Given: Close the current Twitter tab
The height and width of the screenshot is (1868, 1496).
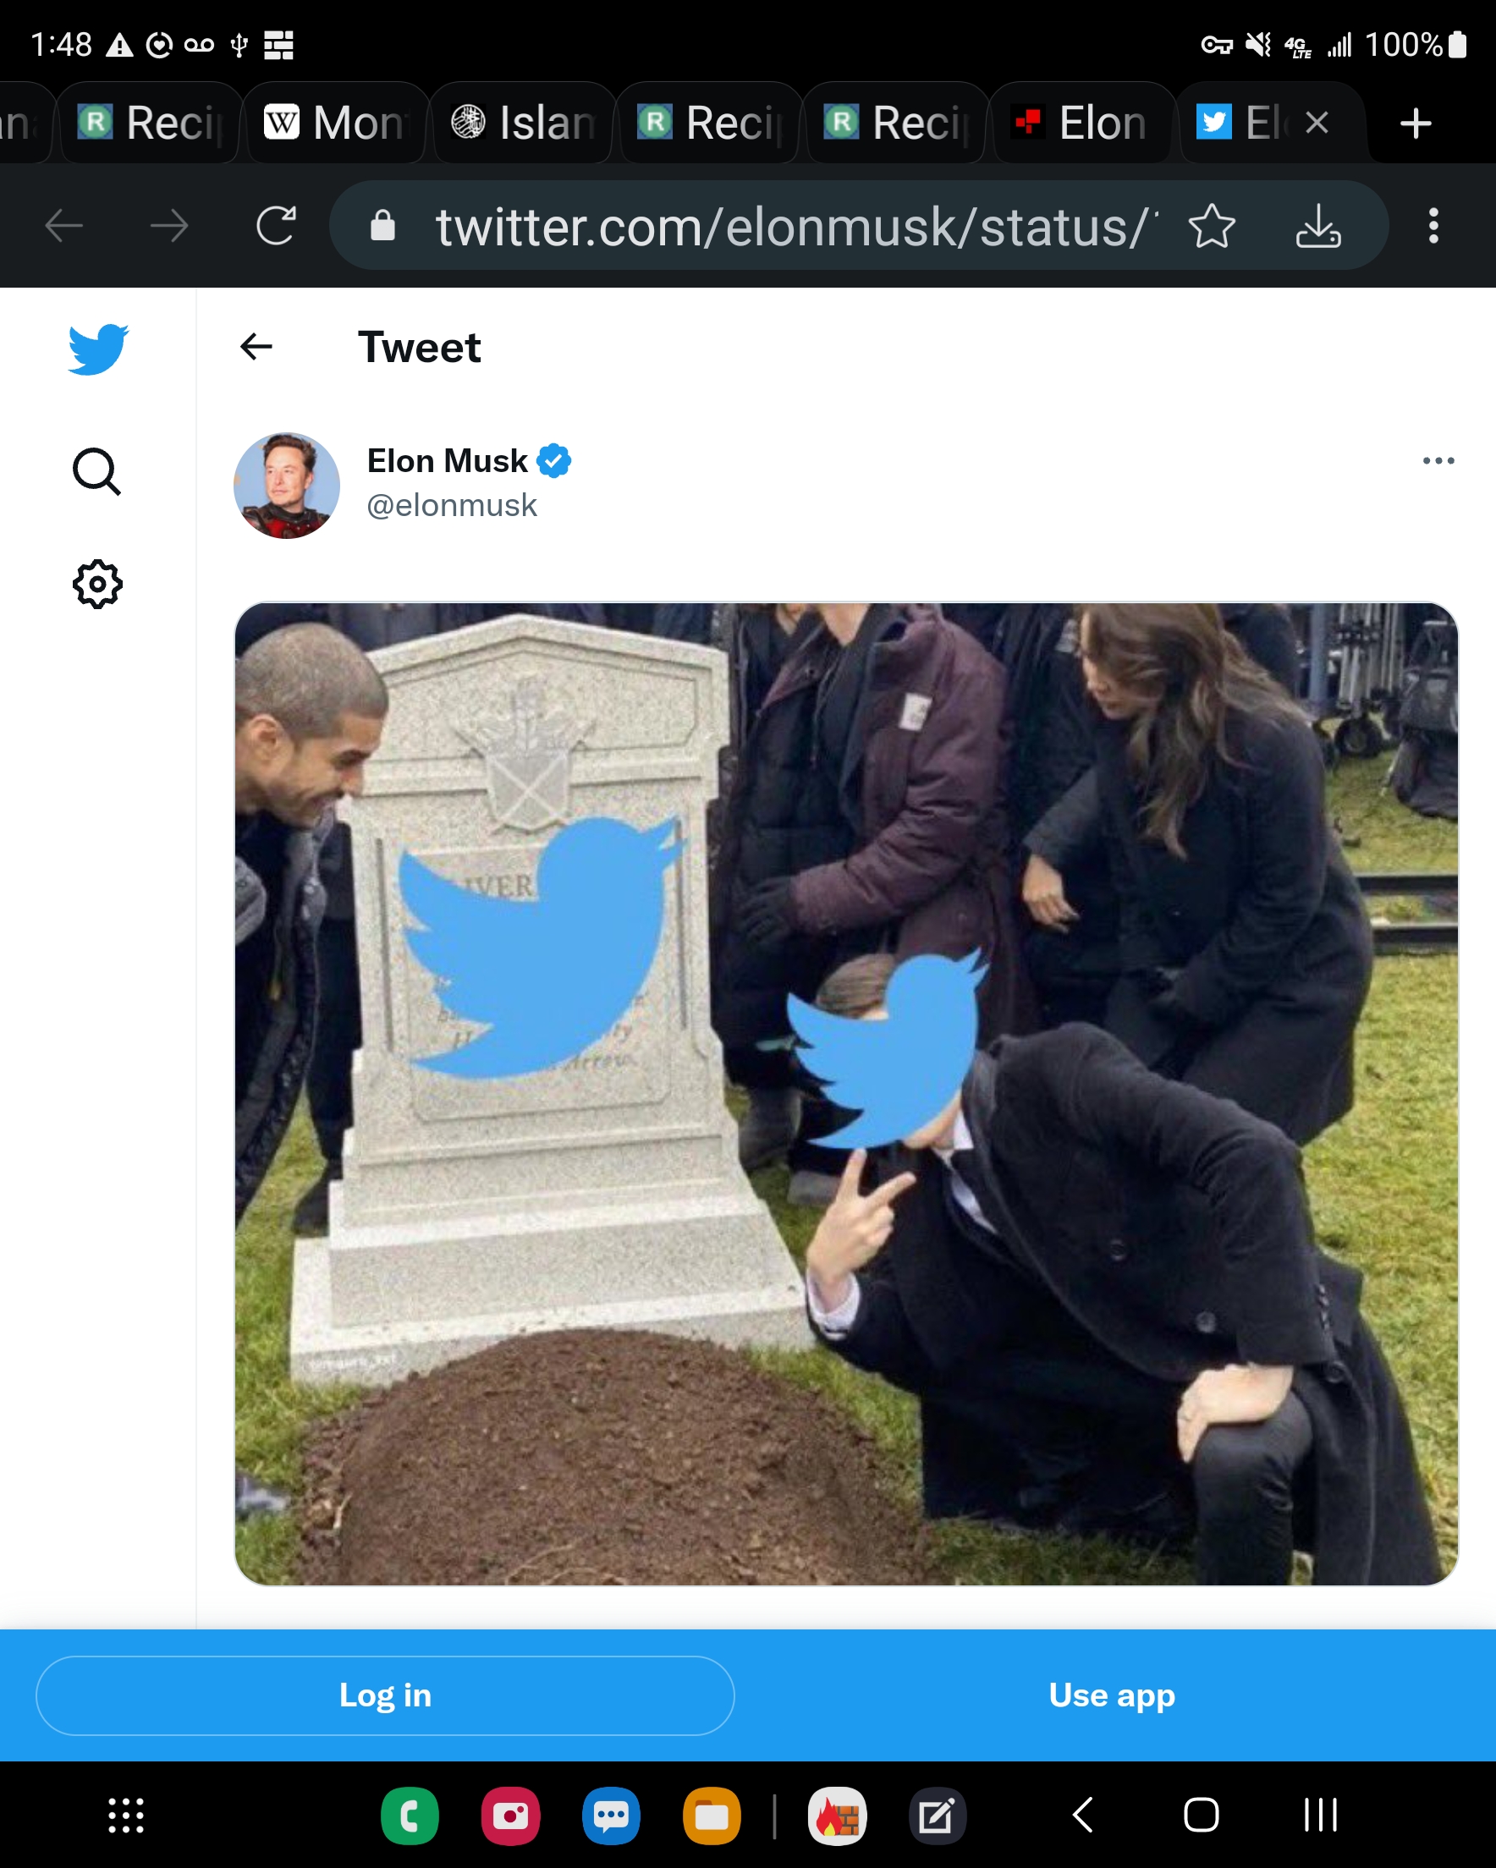Looking at the screenshot, I should pos(1317,123).
